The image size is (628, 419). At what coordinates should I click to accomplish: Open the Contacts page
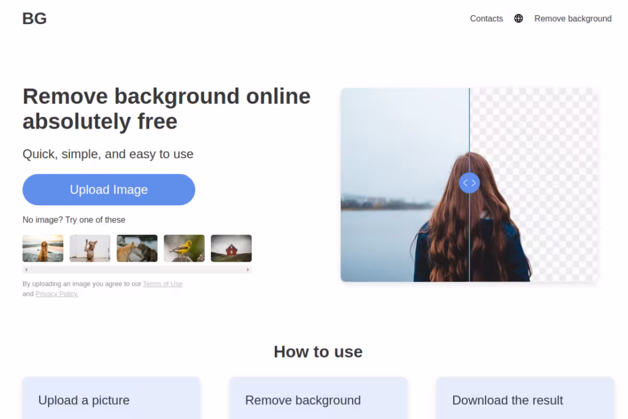[486, 18]
